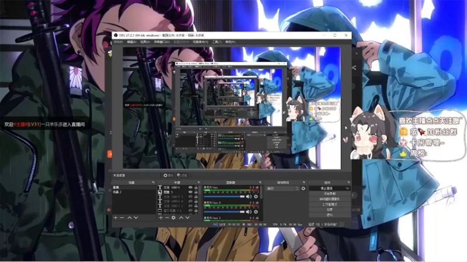This screenshot has height=262, width=467.
Task: Open the 文件(F) menu in OBS
Action: [x=119, y=42]
